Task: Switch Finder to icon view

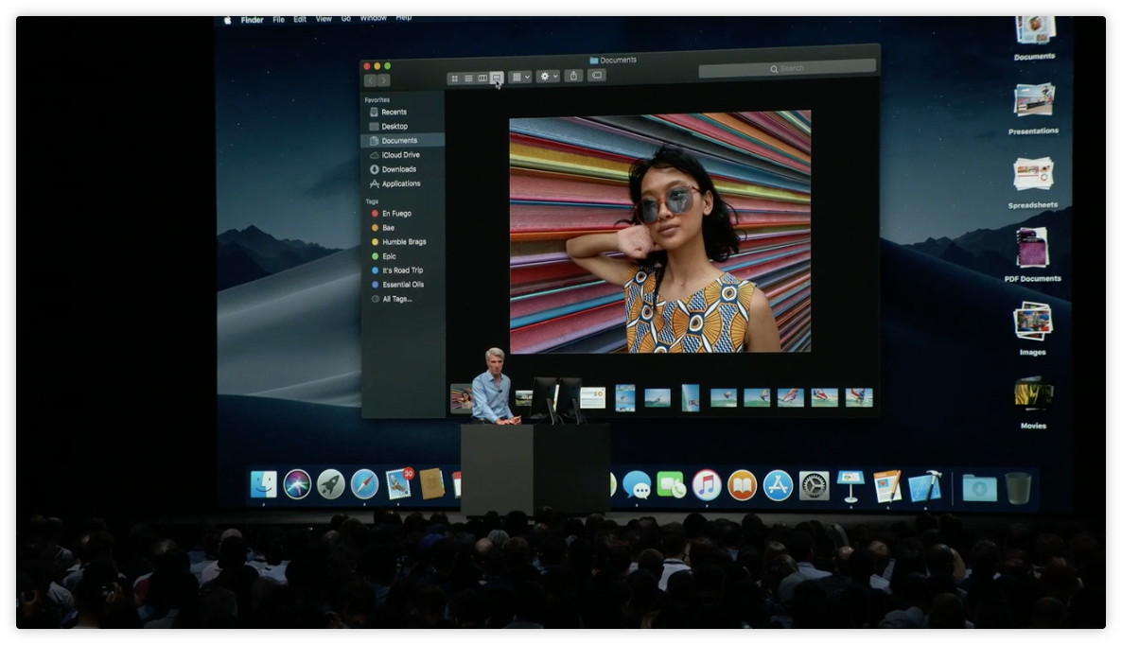Action: coord(454,78)
